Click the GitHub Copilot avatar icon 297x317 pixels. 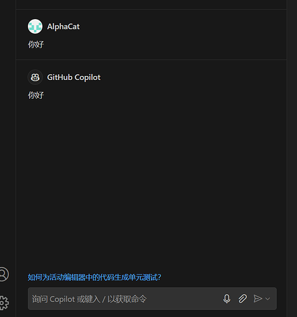(x=35, y=77)
